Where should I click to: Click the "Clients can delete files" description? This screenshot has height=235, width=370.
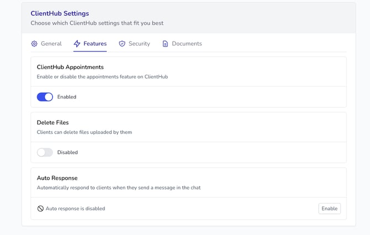84,132
